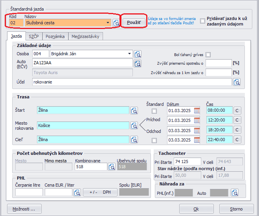Enable Pridávať jazdu k už zadaným údajom
Screen dimensions: 259x216
point(203,21)
